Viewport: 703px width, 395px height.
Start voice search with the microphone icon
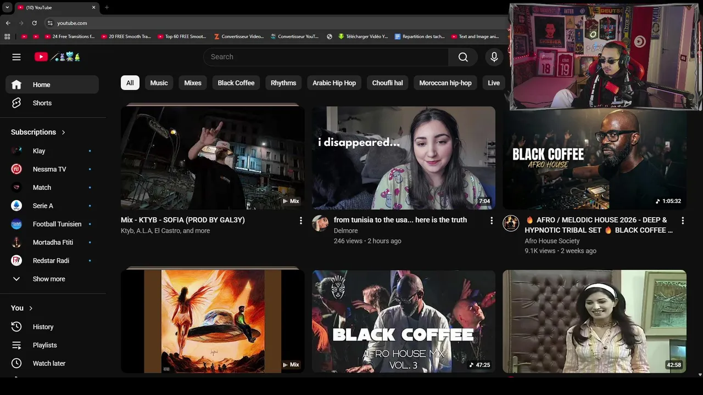[494, 57]
